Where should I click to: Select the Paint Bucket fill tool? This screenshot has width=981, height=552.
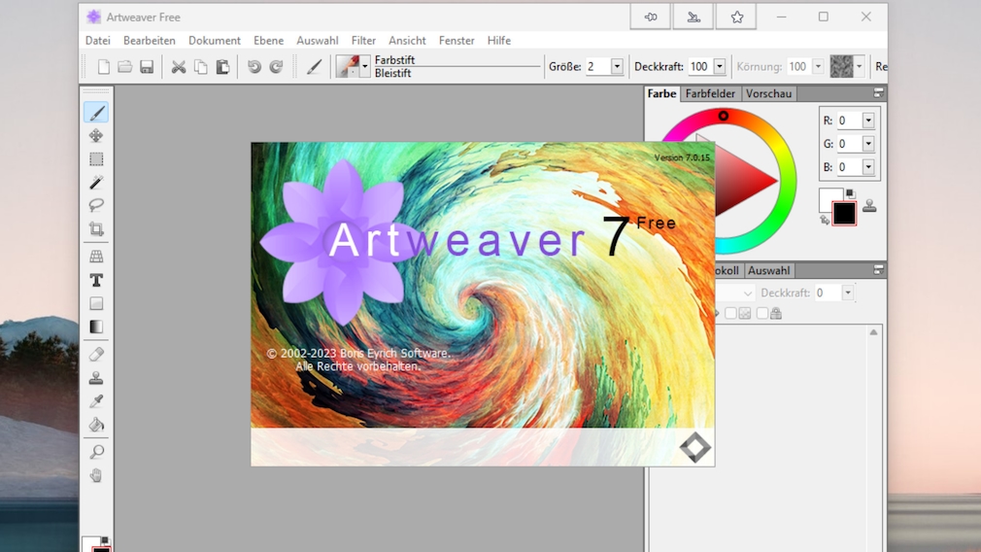pos(96,425)
